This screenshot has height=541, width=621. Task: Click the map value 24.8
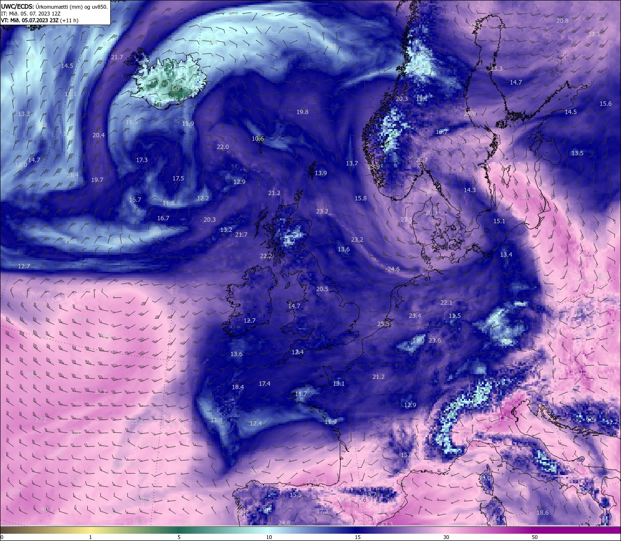pos(284,523)
